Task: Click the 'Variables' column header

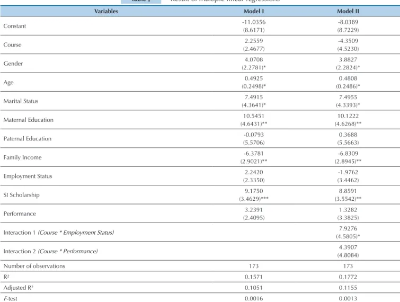Action: (x=106, y=11)
